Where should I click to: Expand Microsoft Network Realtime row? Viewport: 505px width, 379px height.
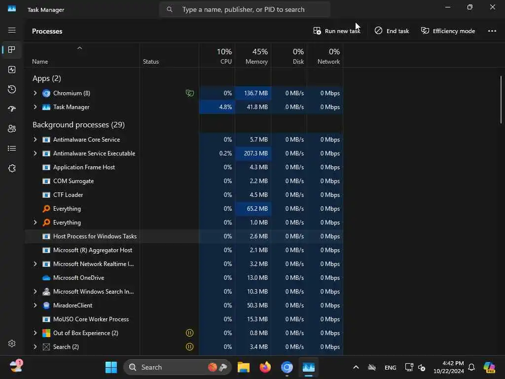pos(35,264)
